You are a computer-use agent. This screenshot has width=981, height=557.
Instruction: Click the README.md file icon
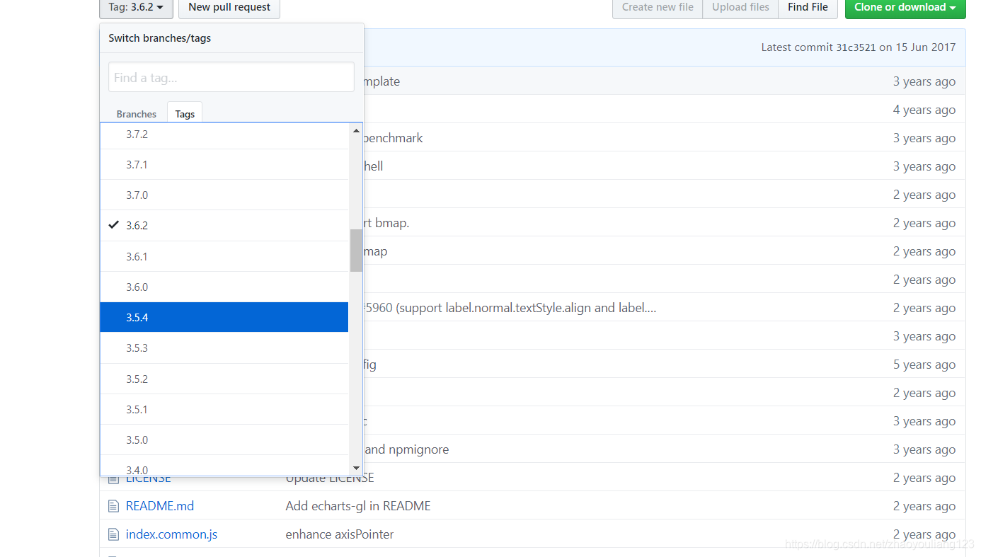pyautogui.click(x=113, y=506)
